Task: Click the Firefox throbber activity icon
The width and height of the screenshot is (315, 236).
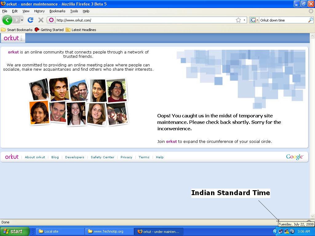Action: (311, 11)
